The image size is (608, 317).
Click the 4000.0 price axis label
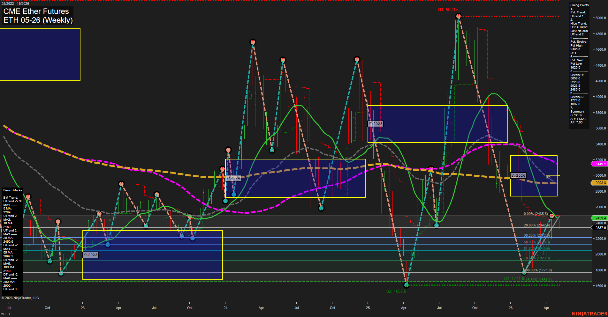(x=601, y=97)
